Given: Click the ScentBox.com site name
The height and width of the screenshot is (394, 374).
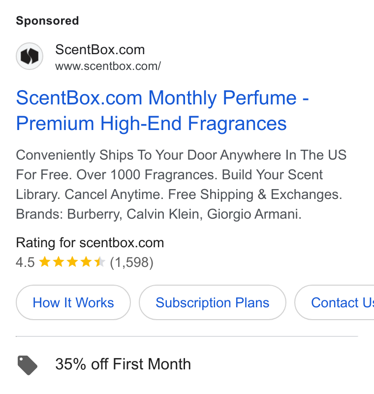Looking at the screenshot, I should click(100, 50).
